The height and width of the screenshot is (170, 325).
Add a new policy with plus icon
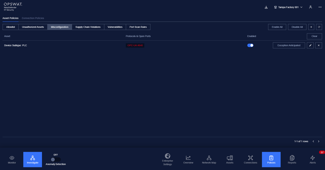[x=311, y=27]
